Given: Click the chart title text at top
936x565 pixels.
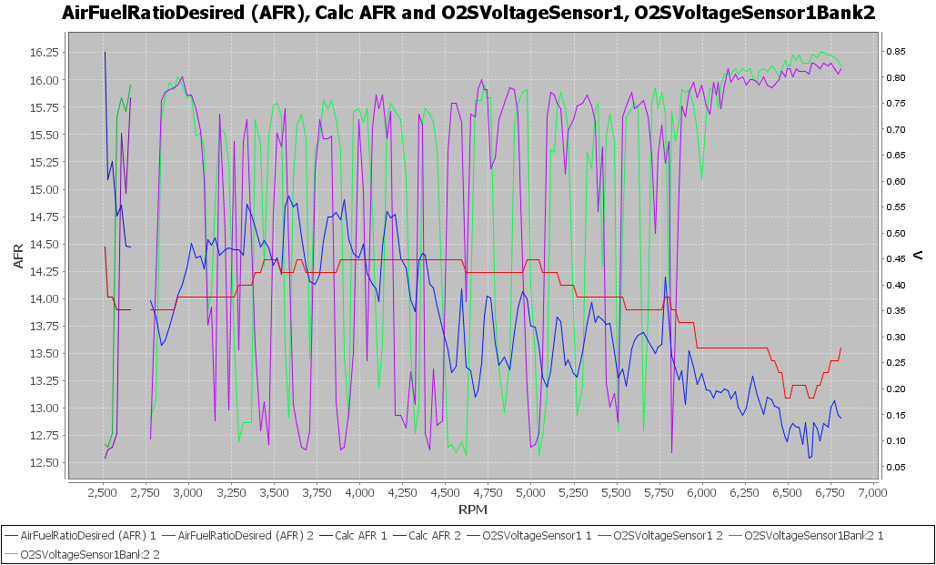Looking at the screenshot, I should (468, 13).
